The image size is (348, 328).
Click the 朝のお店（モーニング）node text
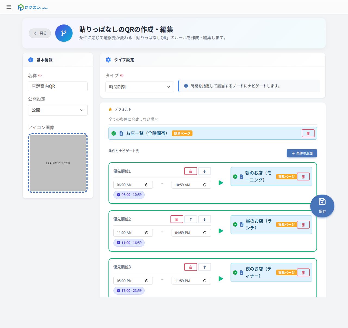(258, 176)
